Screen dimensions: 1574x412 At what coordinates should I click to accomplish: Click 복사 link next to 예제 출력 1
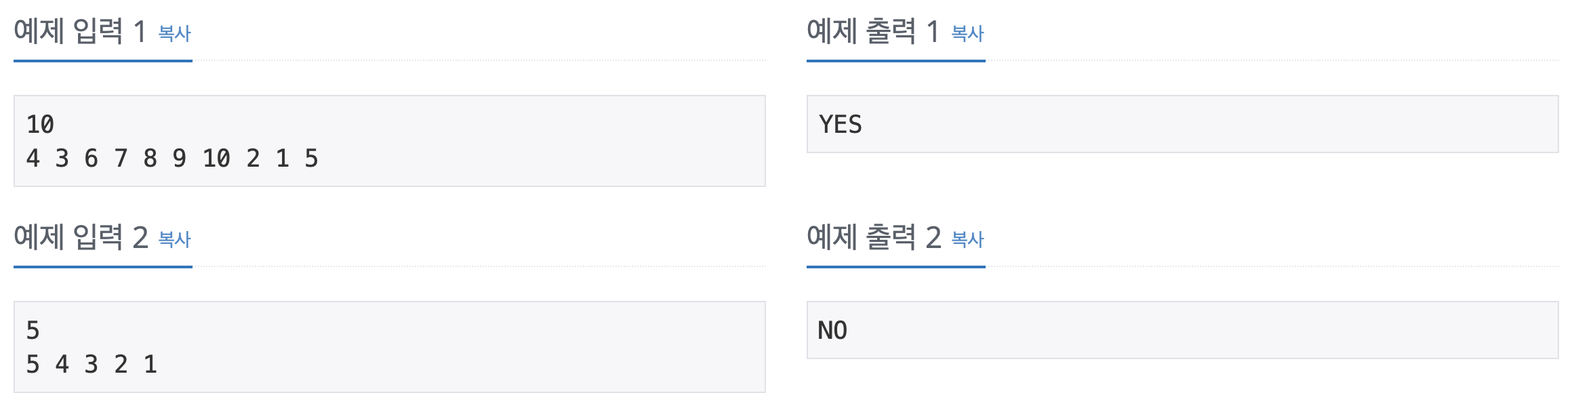967,33
